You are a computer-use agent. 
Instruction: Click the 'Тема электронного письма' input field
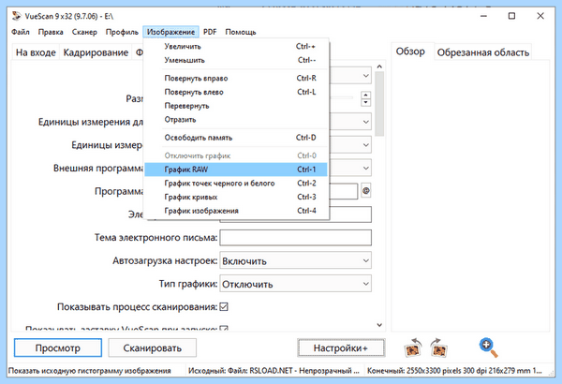tap(296, 238)
